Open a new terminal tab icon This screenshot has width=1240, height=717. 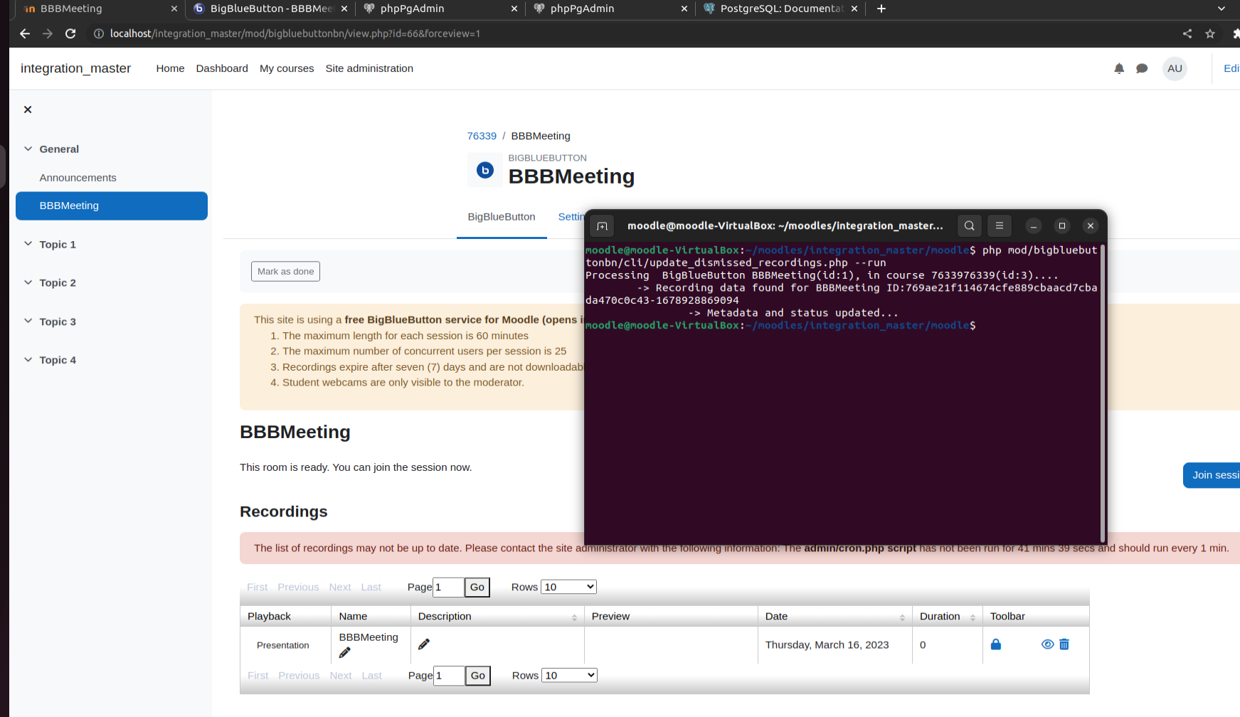click(603, 226)
